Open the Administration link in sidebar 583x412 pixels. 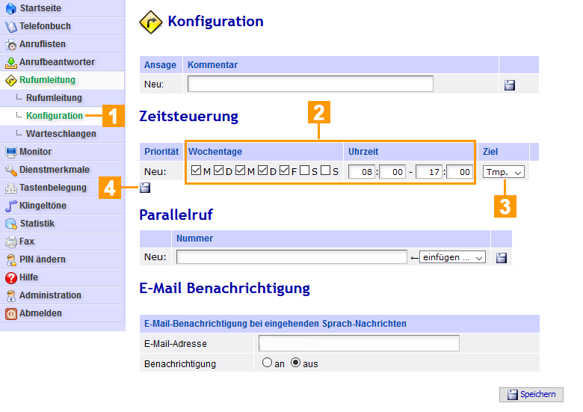click(x=50, y=295)
